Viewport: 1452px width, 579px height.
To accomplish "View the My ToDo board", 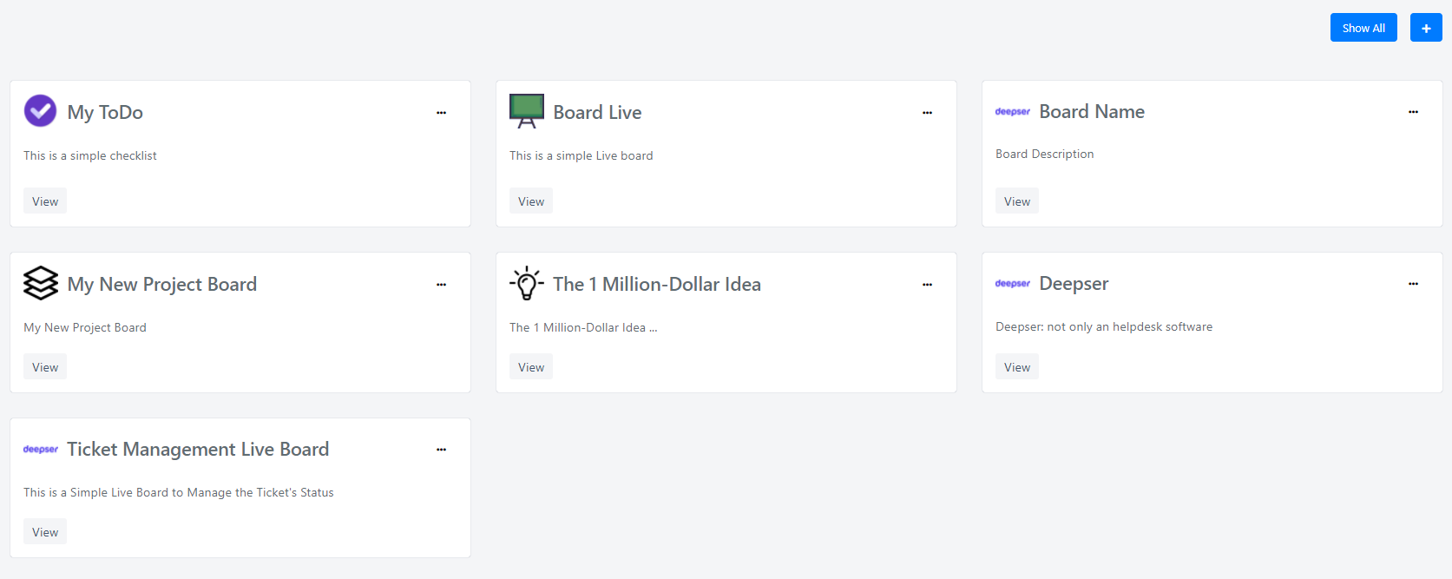I will (45, 201).
